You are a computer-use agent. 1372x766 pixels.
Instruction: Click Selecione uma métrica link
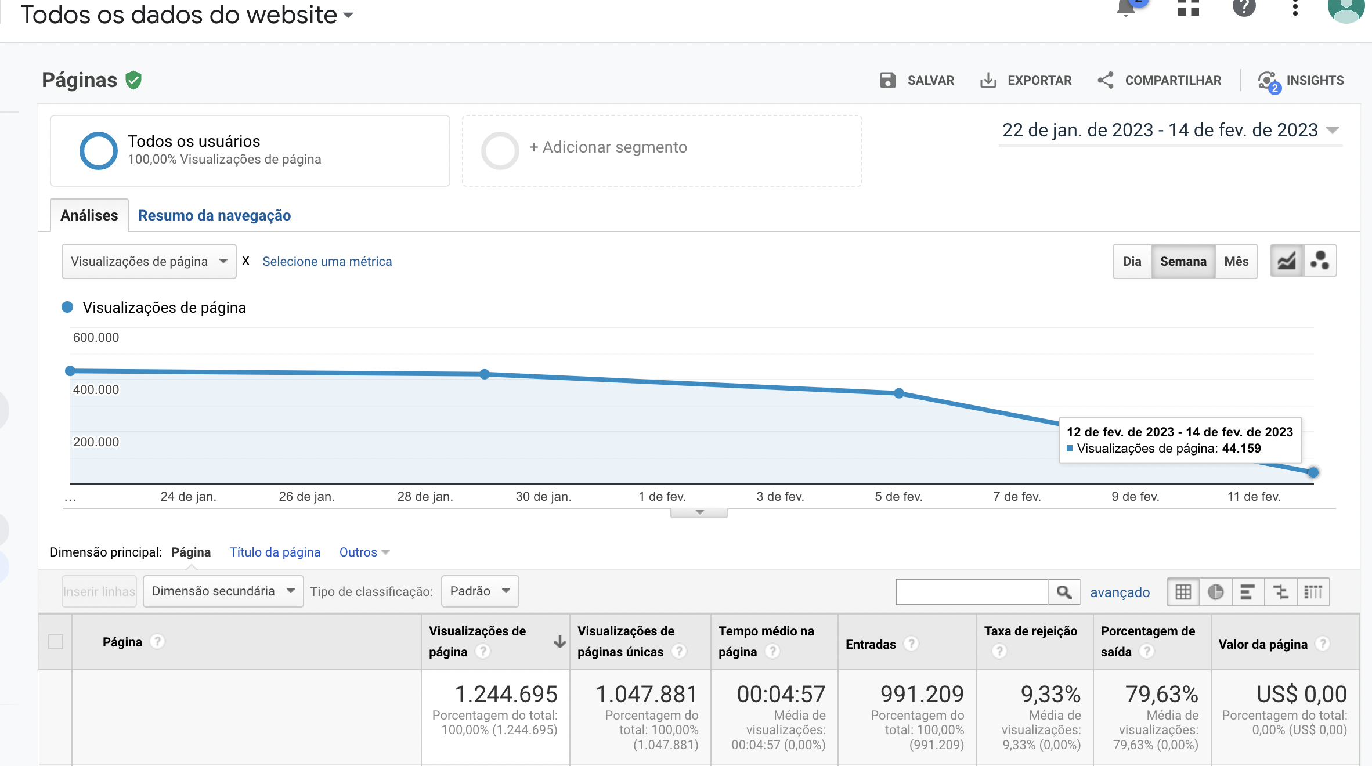327,261
